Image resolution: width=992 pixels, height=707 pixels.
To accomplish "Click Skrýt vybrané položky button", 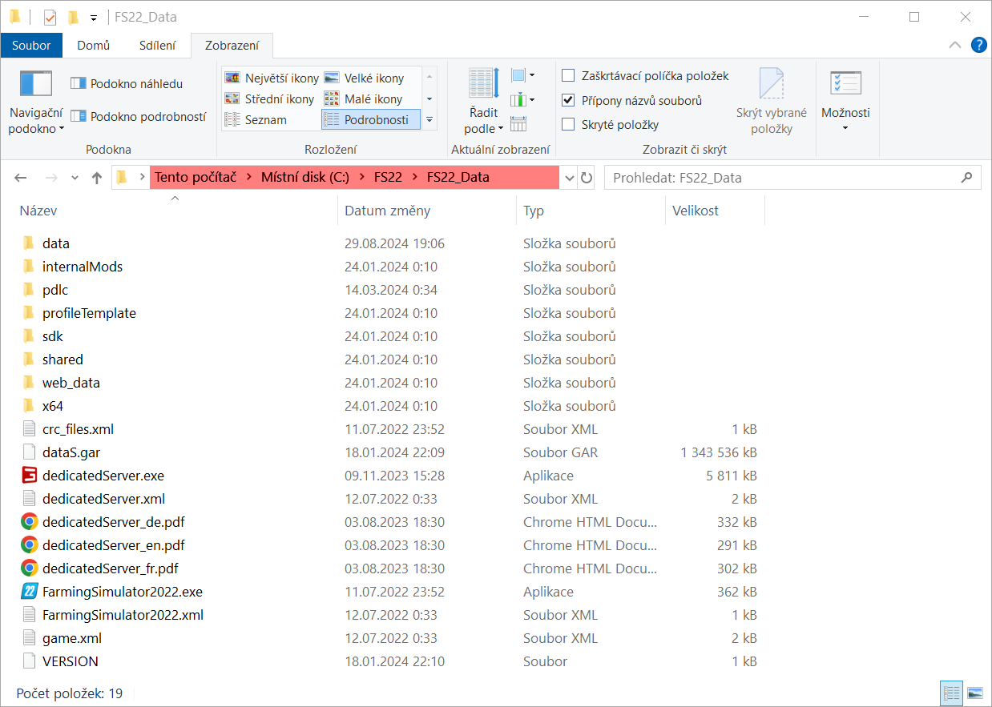I will pyautogui.click(x=772, y=101).
